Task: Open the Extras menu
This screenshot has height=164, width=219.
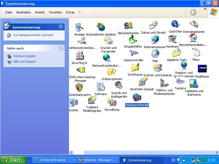Action: (x=70, y=12)
